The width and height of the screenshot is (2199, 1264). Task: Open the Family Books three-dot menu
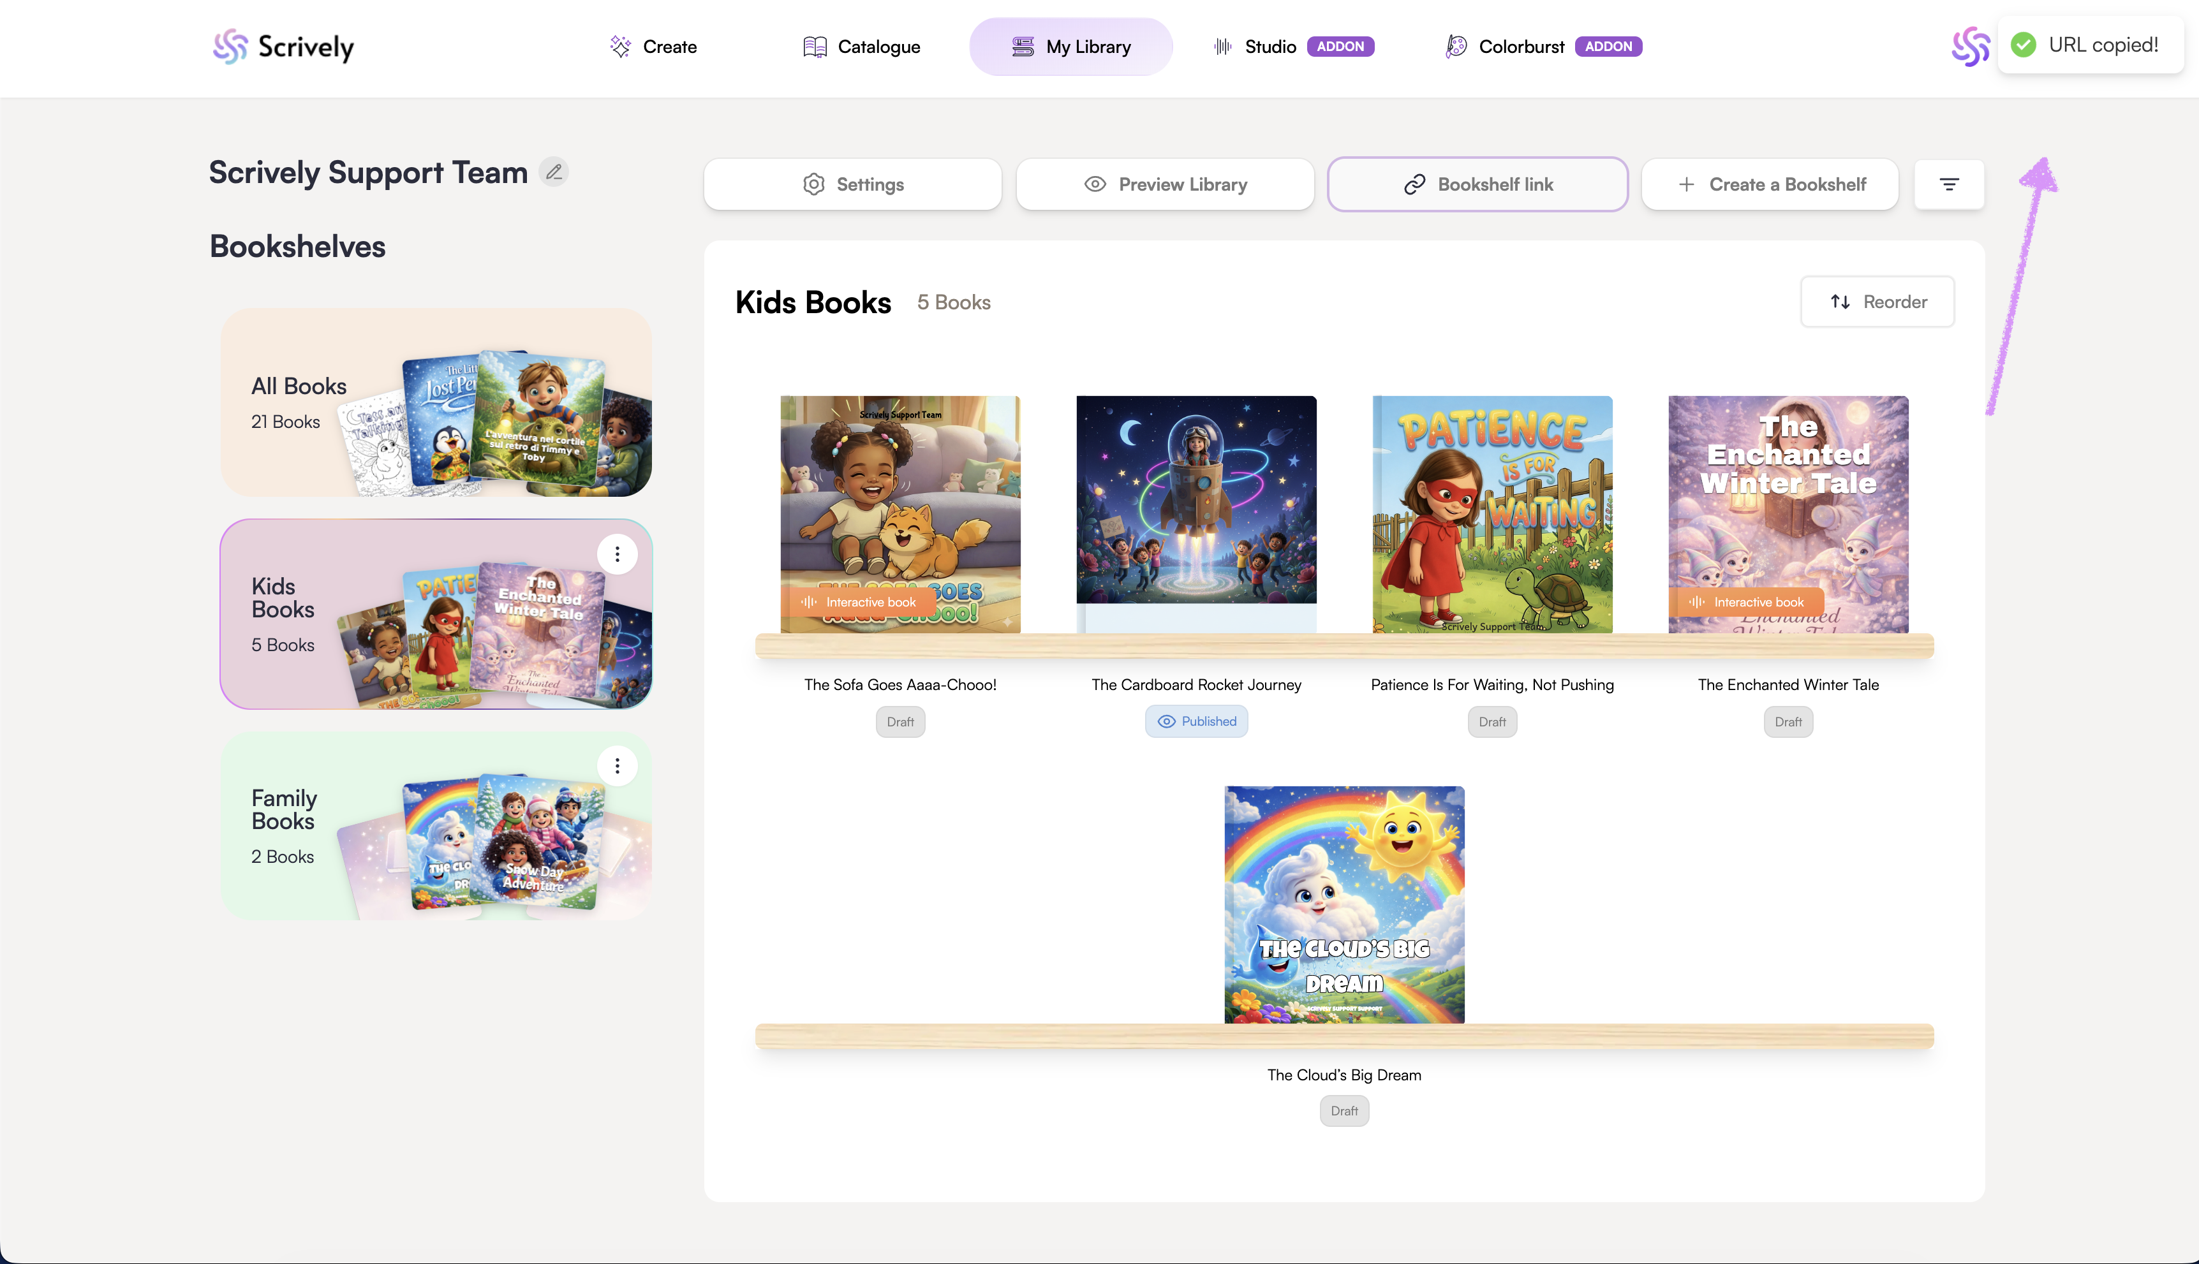point(618,766)
